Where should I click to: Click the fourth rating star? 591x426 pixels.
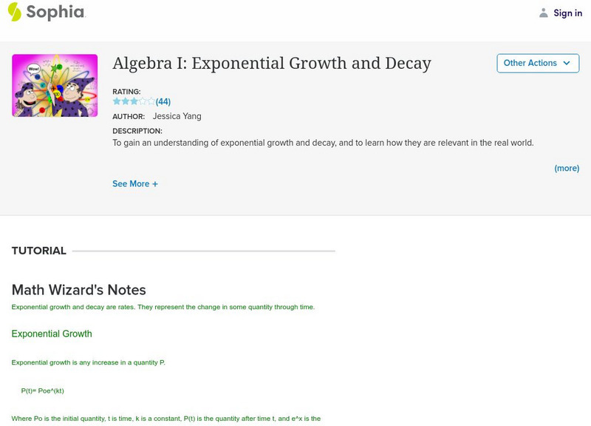point(143,101)
